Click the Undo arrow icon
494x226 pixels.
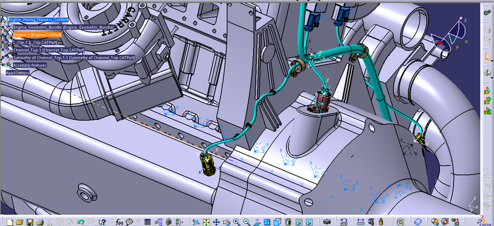pyautogui.click(x=80, y=222)
